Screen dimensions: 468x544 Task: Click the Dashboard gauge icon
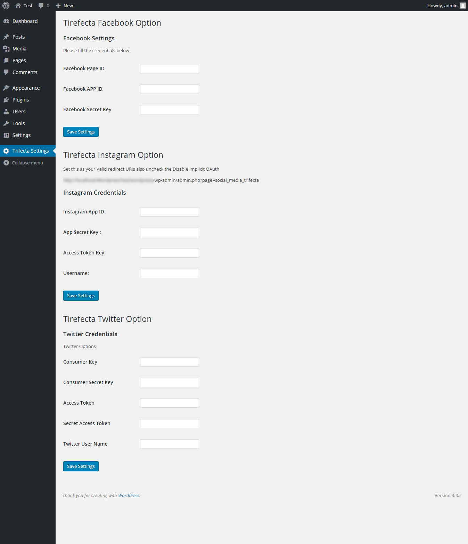click(6, 21)
